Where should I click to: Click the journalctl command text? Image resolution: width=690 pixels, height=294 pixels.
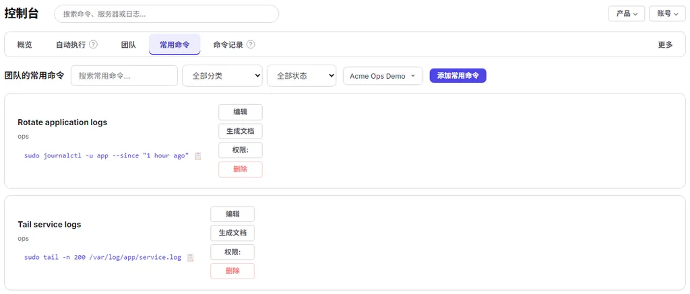tap(106, 156)
